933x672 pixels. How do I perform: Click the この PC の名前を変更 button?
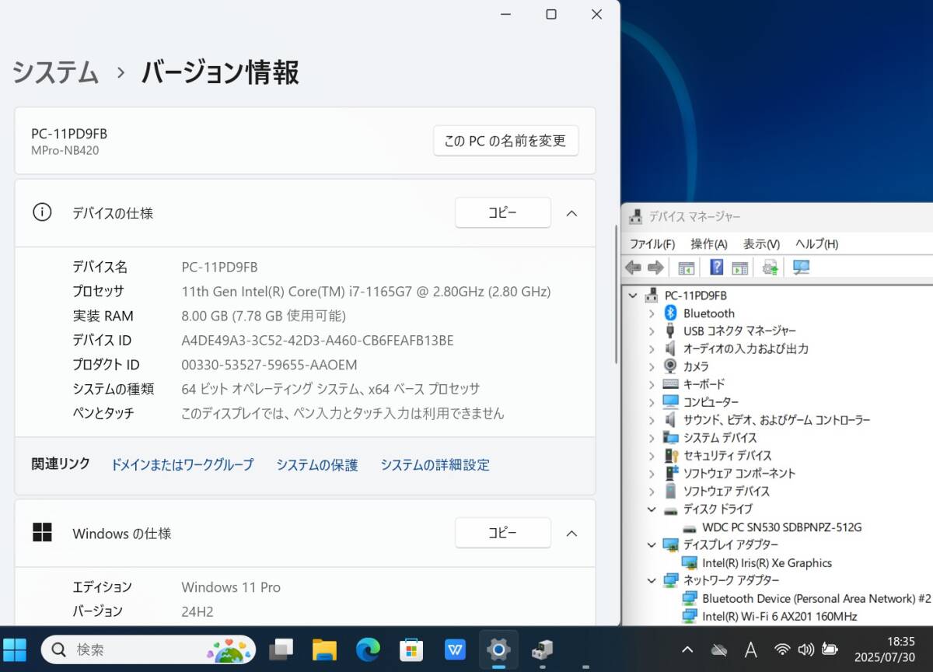pos(505,141)
